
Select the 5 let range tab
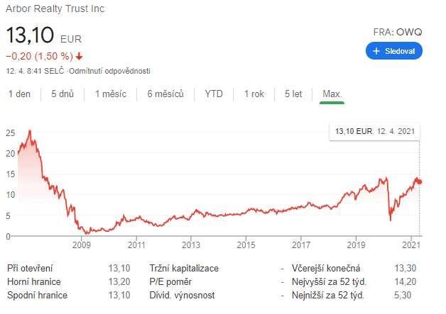293,94
